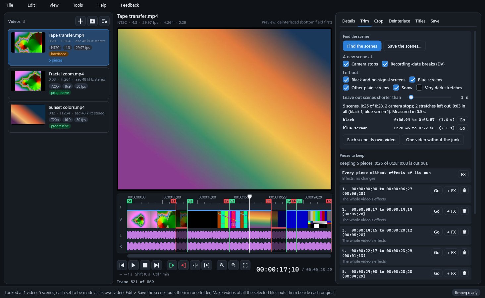Remove piece 4 using the trash icon
Screen dimensions: 485x298
(464, 252)
